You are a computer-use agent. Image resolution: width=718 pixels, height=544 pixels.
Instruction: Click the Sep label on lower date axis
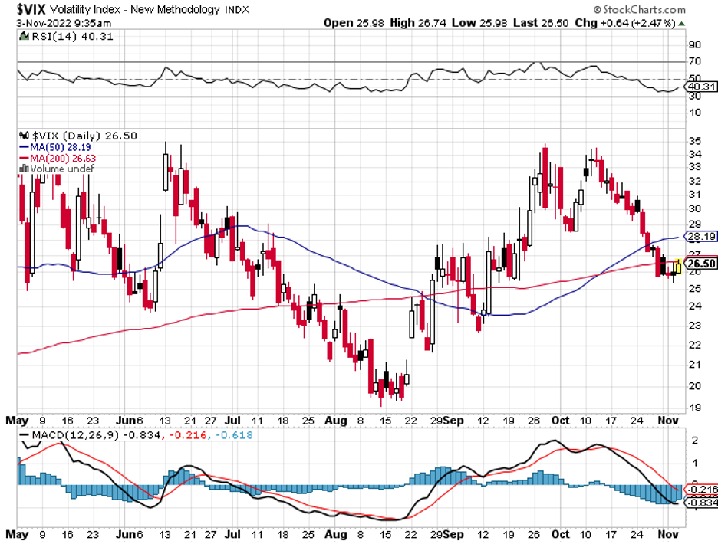(x=454, y=534)
